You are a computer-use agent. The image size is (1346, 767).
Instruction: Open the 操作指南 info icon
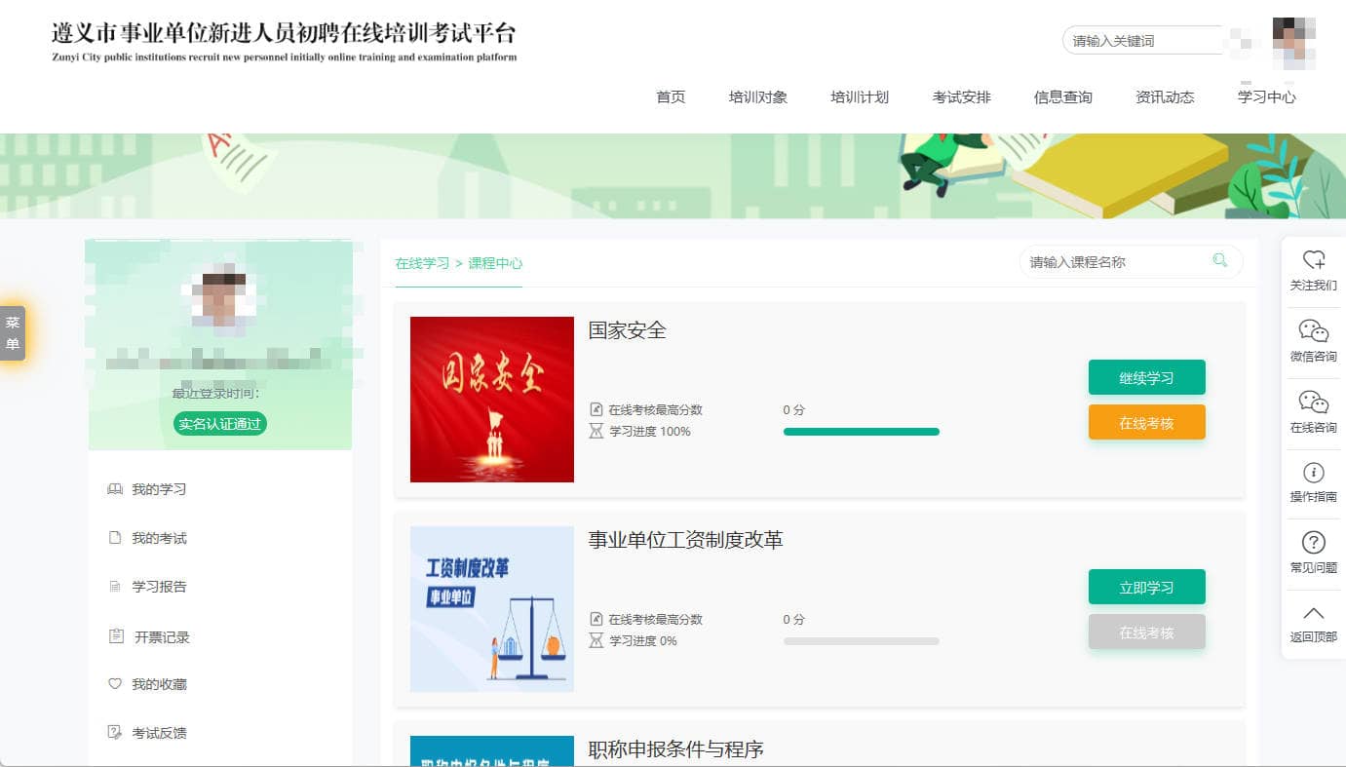pos(1313,473)
